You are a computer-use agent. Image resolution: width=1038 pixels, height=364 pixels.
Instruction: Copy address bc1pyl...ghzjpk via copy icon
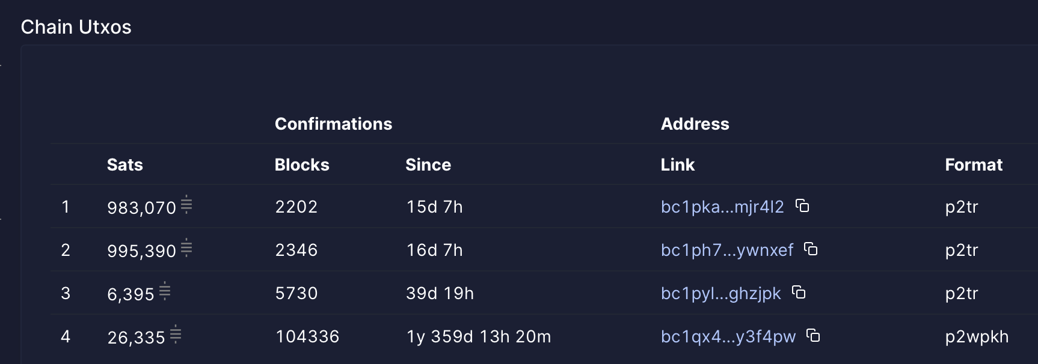799,293
